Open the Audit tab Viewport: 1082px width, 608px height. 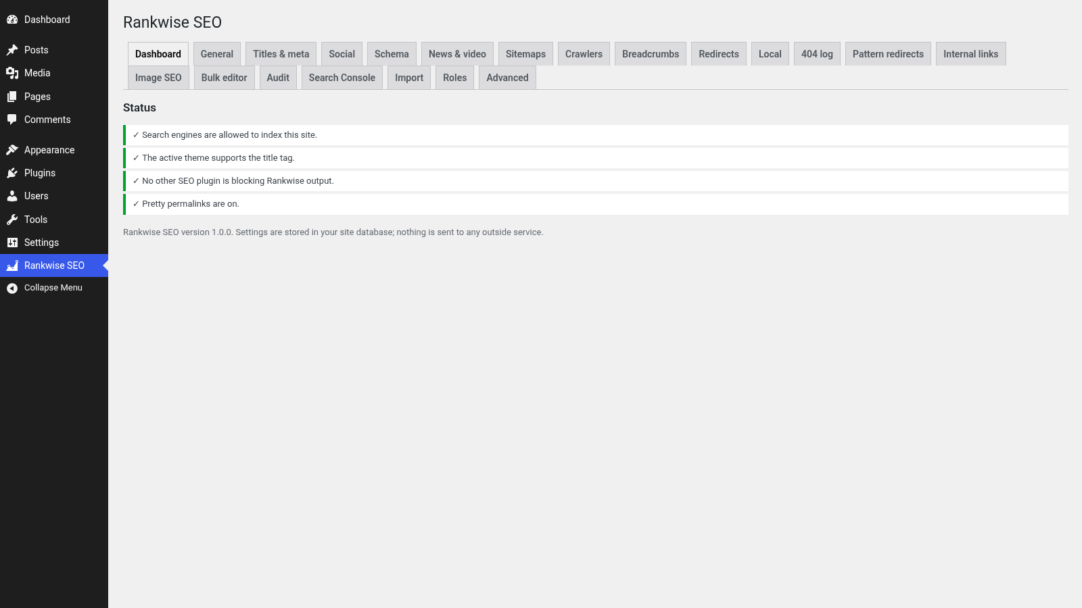pos(278,78)
